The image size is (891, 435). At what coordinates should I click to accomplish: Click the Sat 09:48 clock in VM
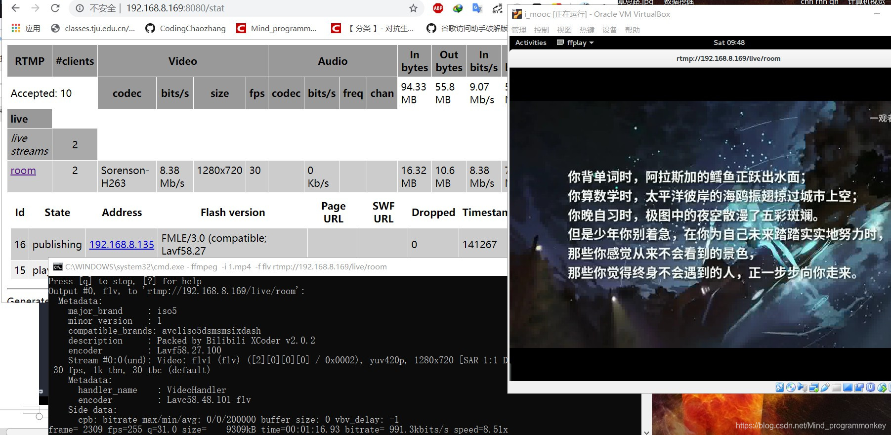point(729,43)
